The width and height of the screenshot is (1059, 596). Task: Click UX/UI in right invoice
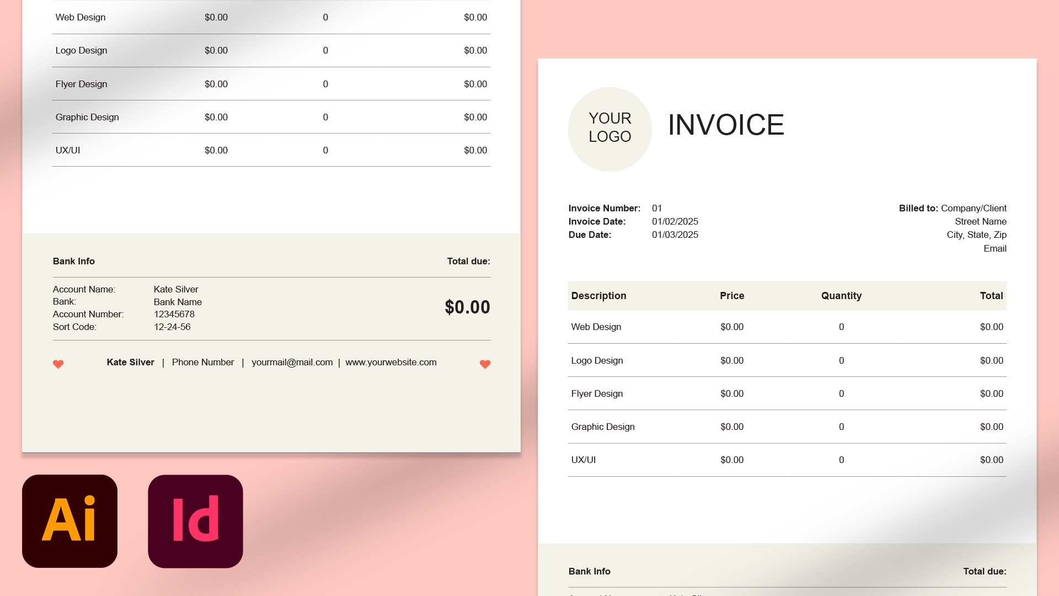click(x=583, y=460)
